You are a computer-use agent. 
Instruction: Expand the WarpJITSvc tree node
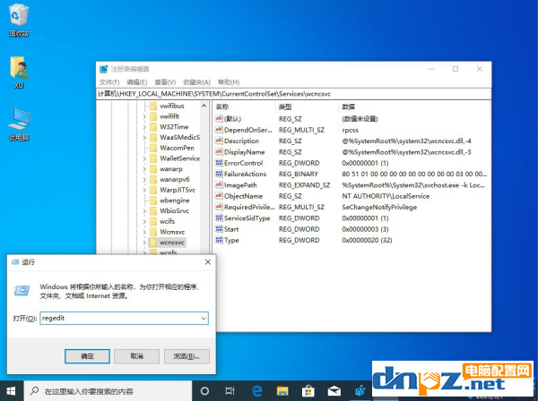click(144, 190)
